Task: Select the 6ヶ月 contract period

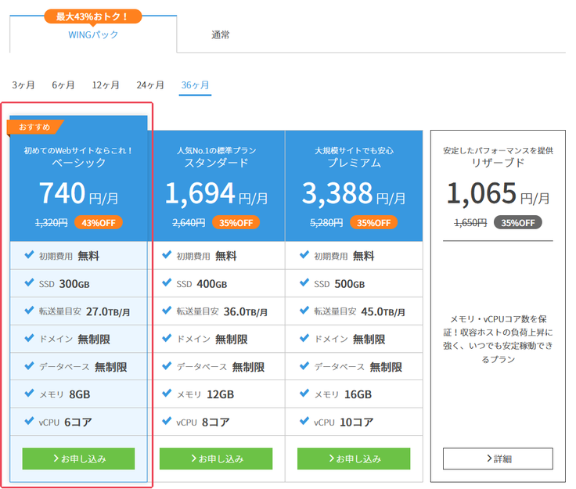Action: [63, 84]
